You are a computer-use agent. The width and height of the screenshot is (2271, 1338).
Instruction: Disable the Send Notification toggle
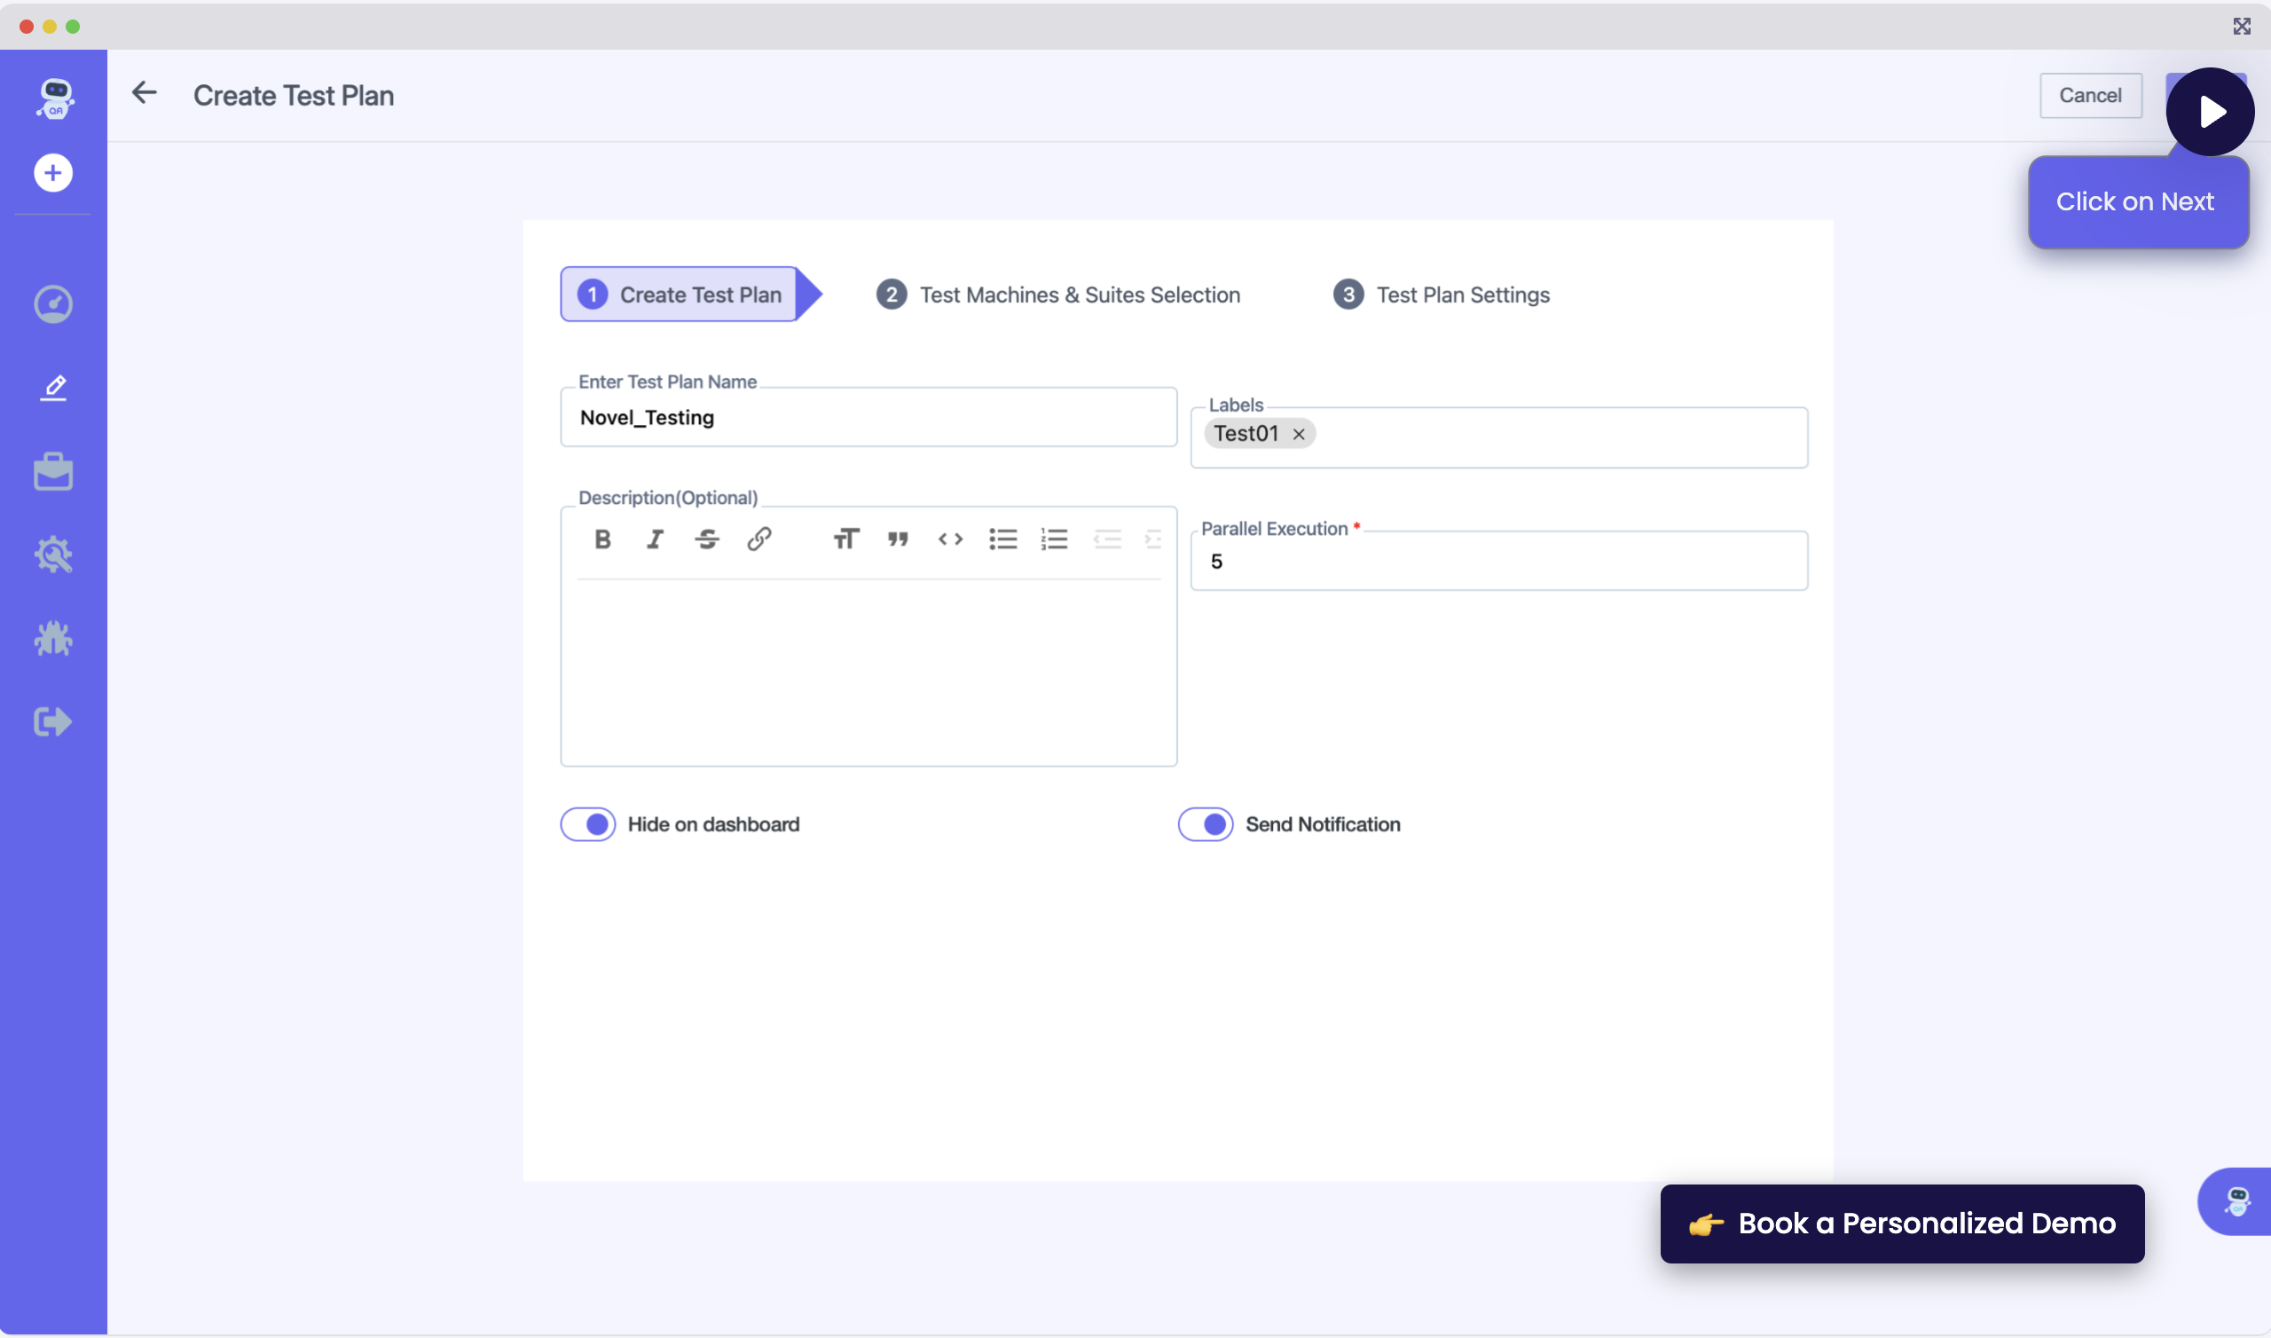tap(1205, 824)
